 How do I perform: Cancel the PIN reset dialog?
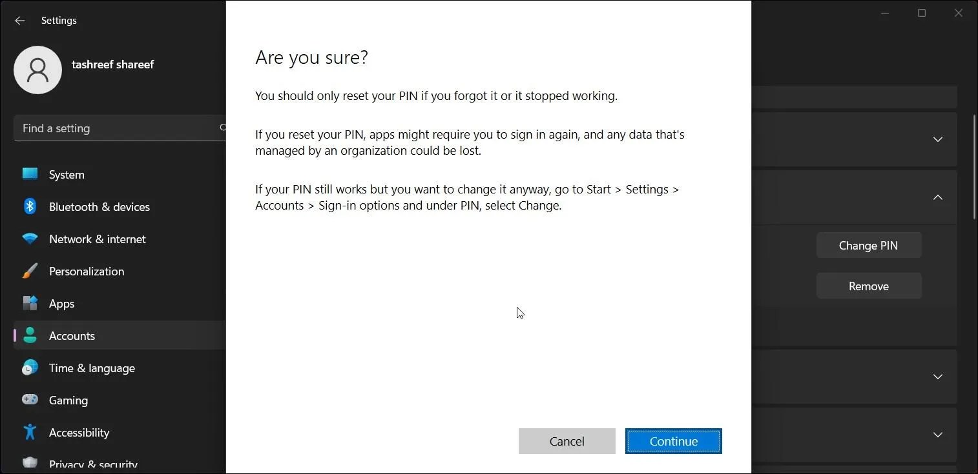567,441
